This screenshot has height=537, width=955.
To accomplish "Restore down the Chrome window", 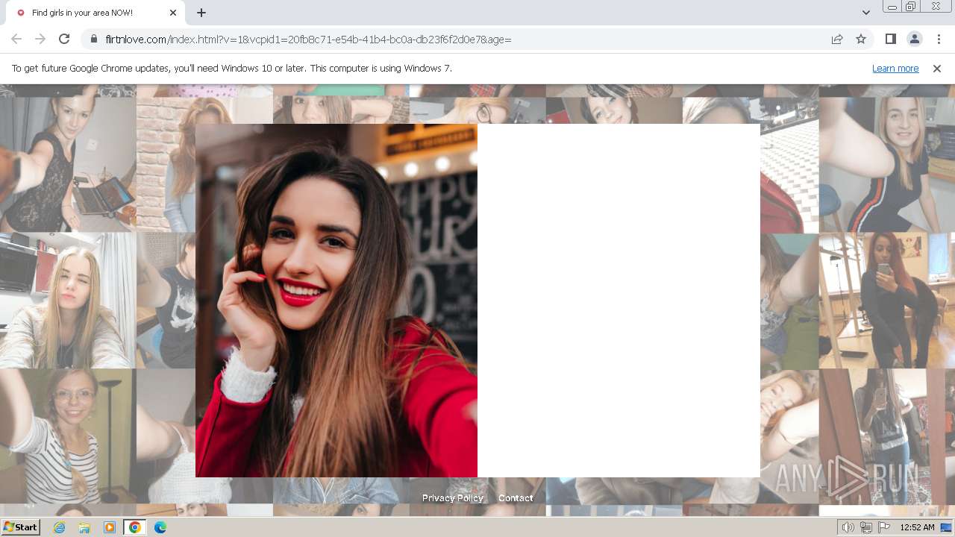I will click(911, 7).
